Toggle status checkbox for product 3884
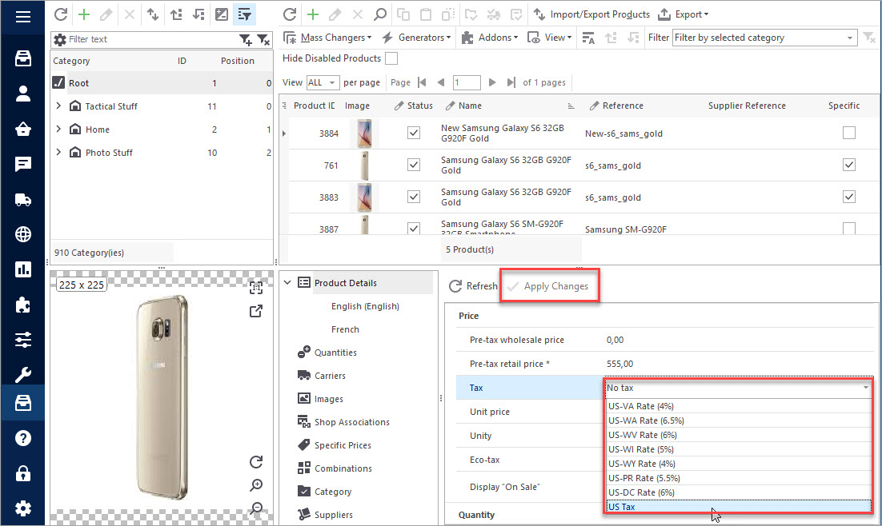Image resolution: width=882 pixels, height=526 pixels. tap(414, 133)
